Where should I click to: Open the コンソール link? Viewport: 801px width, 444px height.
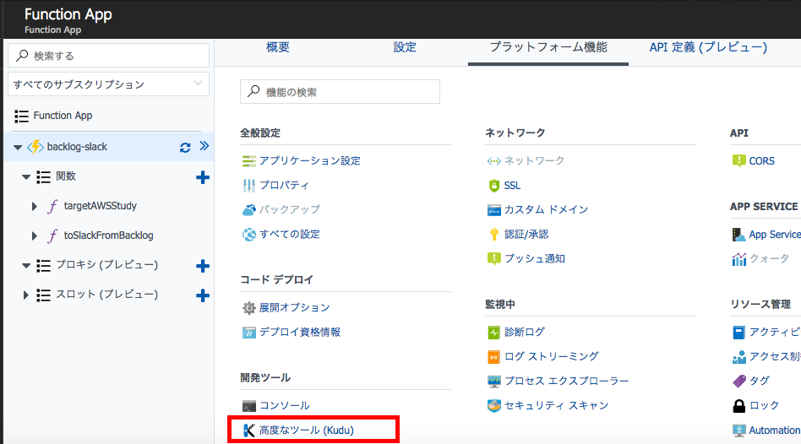point(285,406)
